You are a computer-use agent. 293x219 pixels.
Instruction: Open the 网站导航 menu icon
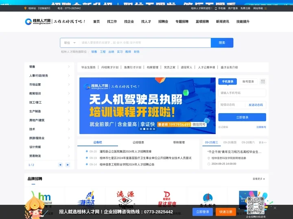point(265,9)
